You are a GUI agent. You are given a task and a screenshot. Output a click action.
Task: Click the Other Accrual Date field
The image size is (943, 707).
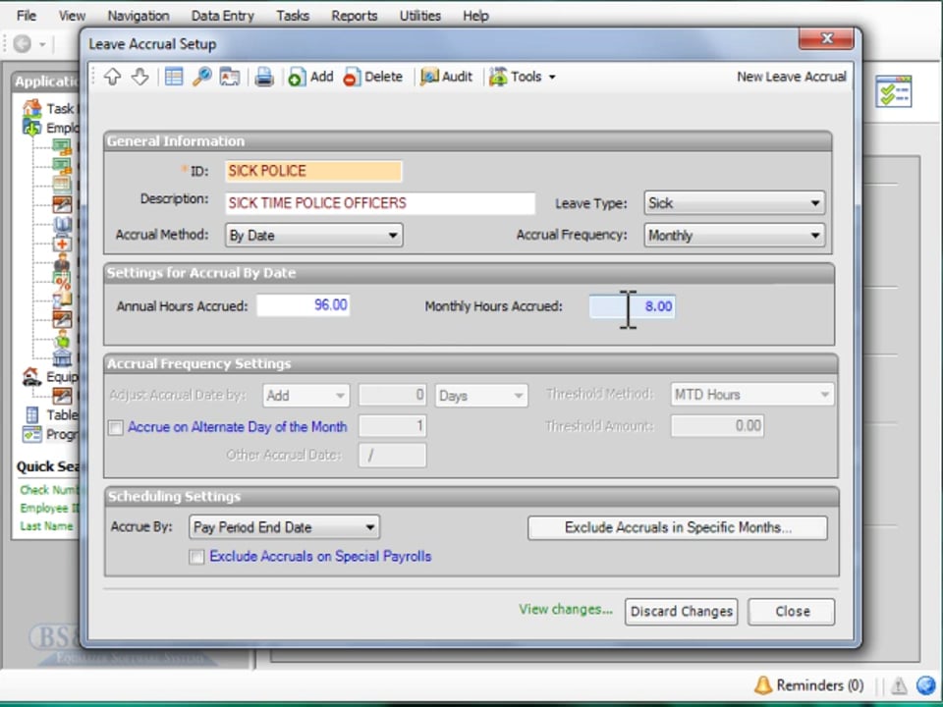[392, 455]
